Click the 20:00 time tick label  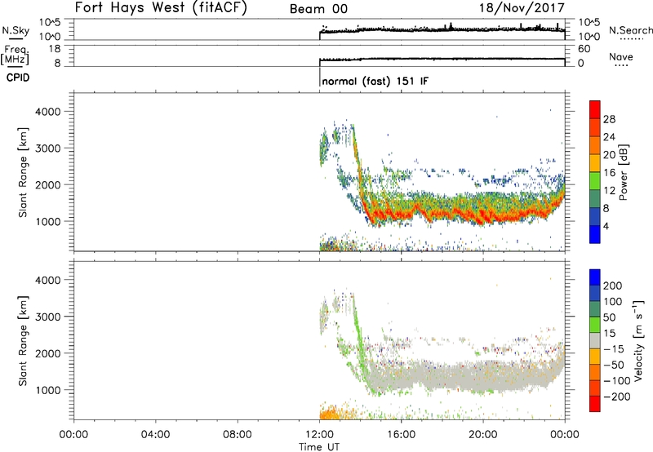[482, 435]
